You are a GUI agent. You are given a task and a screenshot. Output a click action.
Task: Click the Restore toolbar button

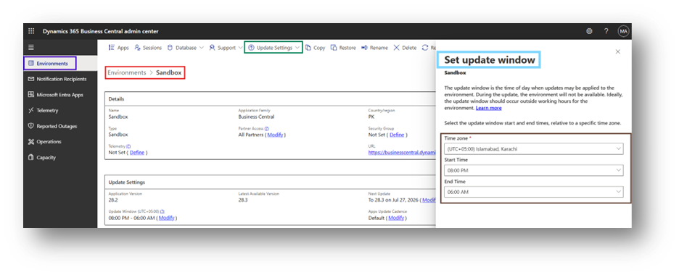point(343,48)
